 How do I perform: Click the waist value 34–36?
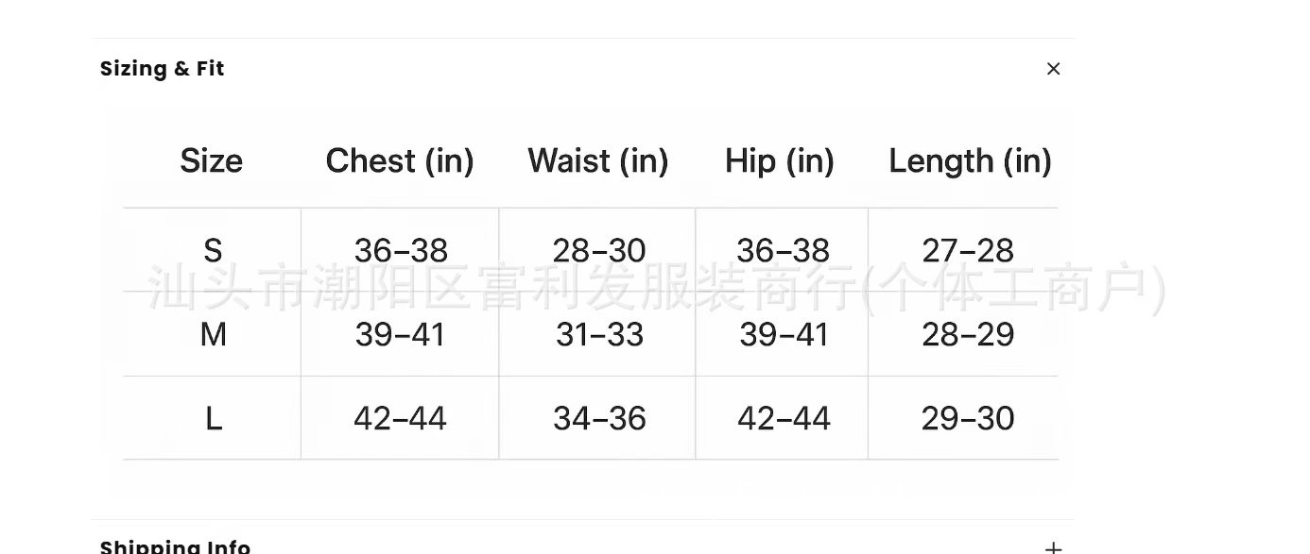click(x=599, y=419)
